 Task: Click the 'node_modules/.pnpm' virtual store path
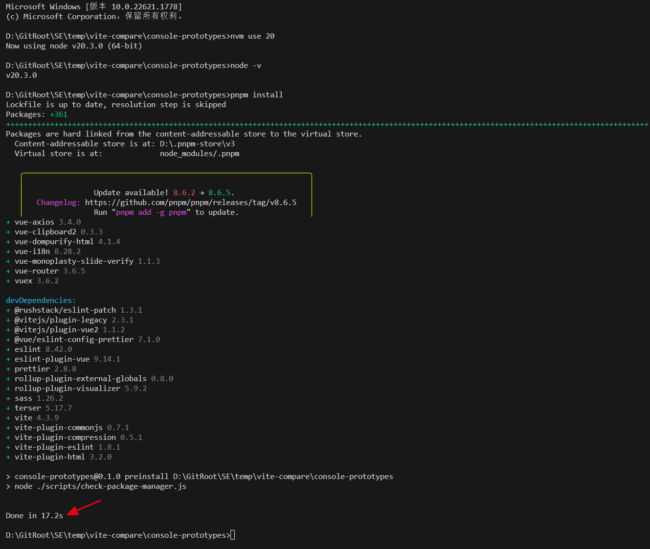[x=200, y=154]
